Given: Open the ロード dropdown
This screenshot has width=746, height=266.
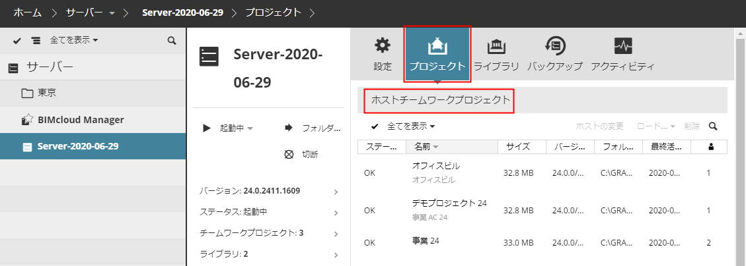Looking at the screenshot, I should pyautogui.click(x=656, y=126).
